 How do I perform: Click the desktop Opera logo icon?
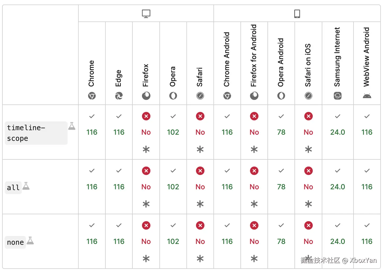pos(173,96)
